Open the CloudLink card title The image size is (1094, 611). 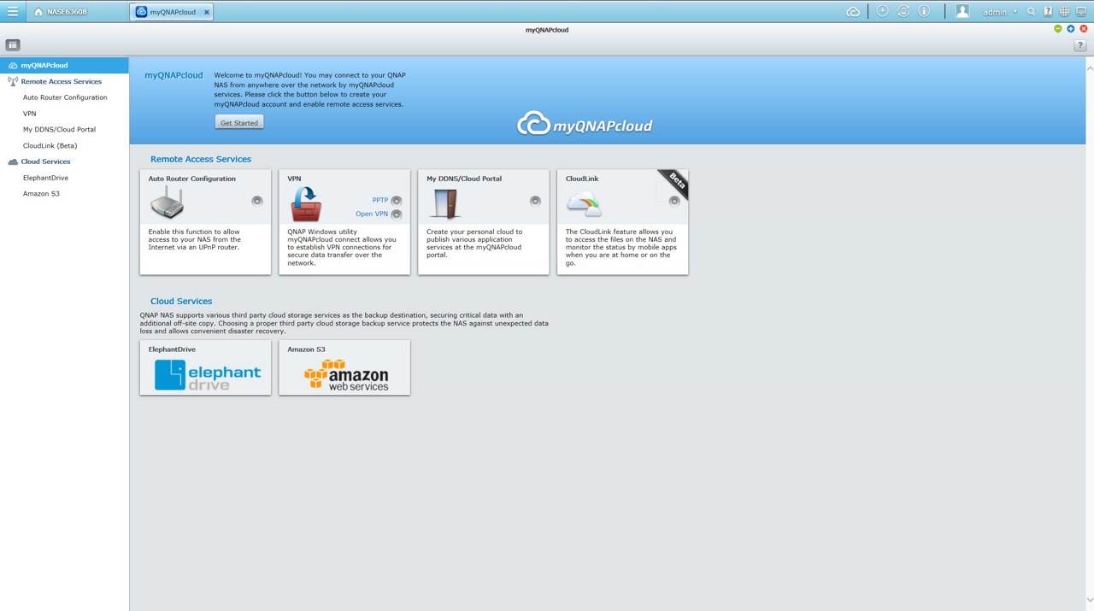pyautogui.click(x=582, y=179)
